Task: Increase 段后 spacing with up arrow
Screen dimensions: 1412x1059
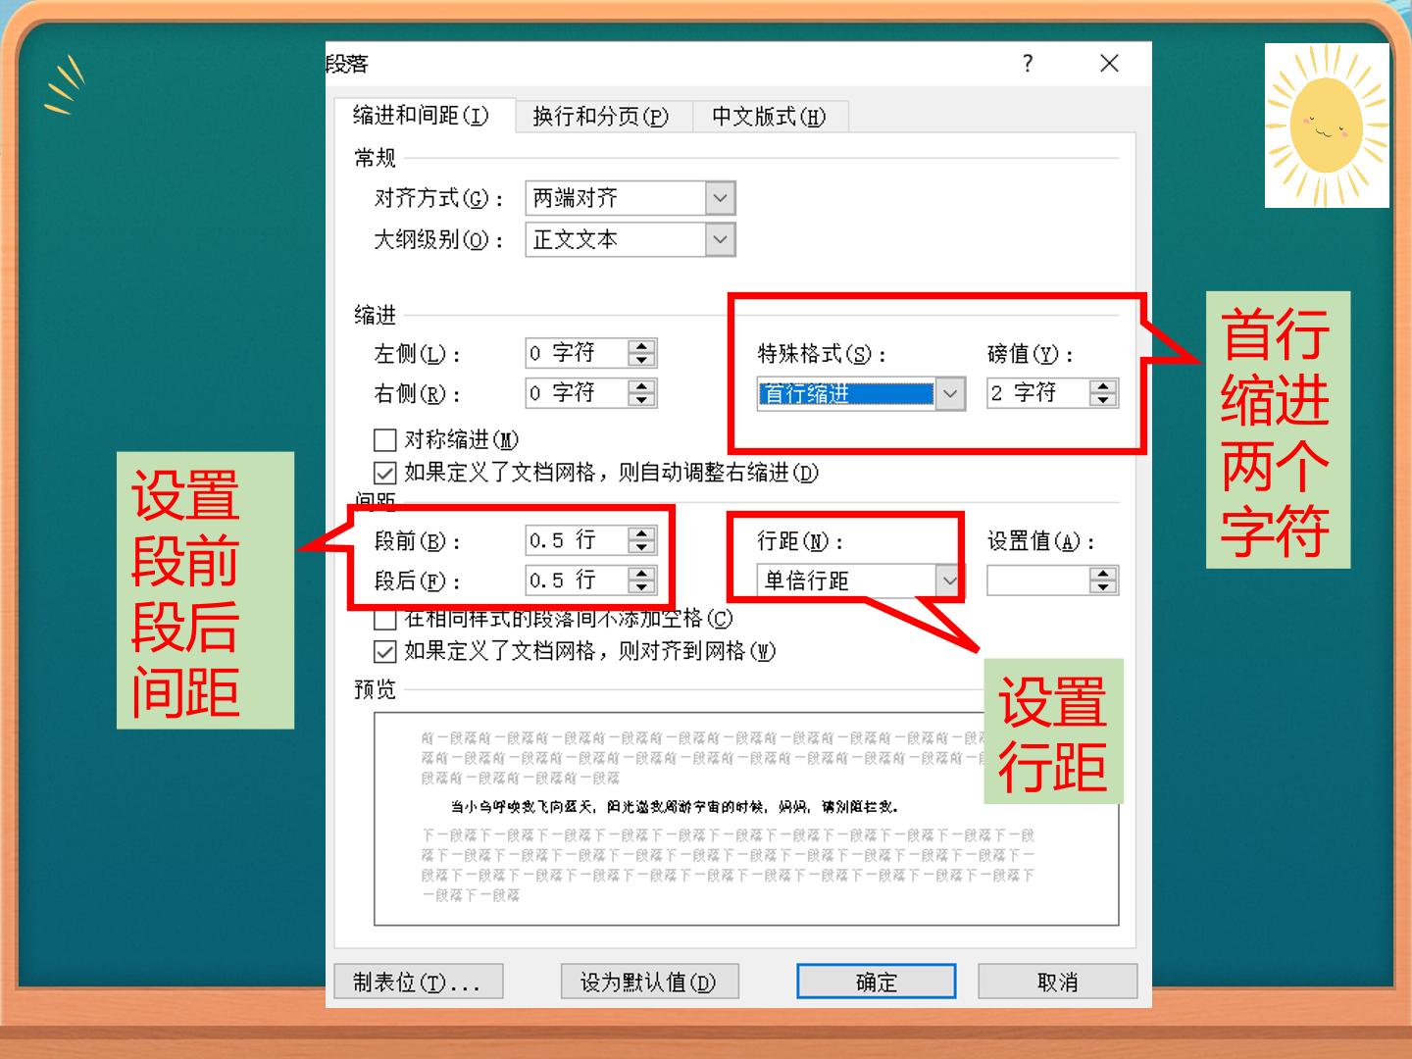Action: point(641,574)
